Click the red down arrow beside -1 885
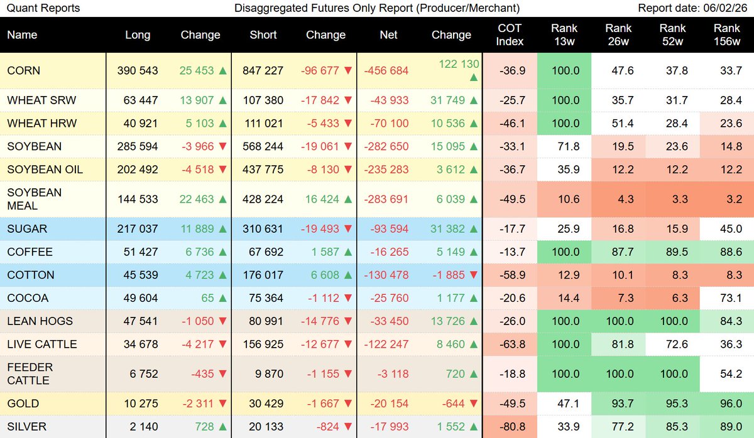 [473, 275]
